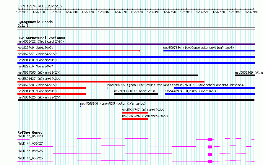Select the red nsv591429 variant bar

(x=52, y=94)
